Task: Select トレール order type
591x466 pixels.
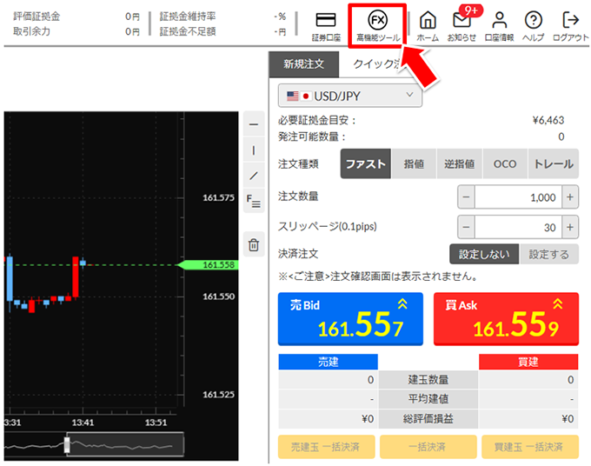Action: coord(554,163)
